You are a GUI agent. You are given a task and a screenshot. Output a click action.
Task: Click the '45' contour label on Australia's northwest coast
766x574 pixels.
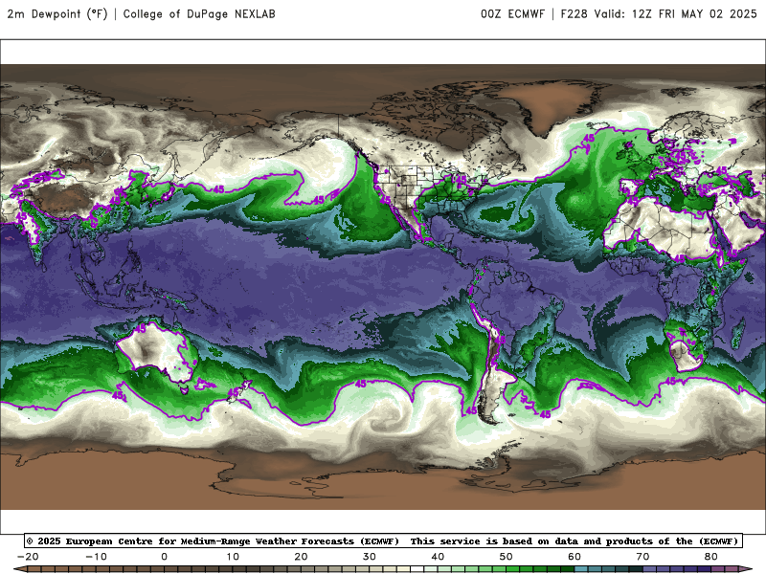click(141, 329)
